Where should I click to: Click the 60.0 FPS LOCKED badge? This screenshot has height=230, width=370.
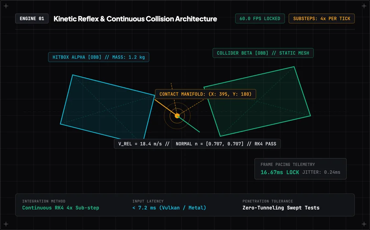coord(260,18)
